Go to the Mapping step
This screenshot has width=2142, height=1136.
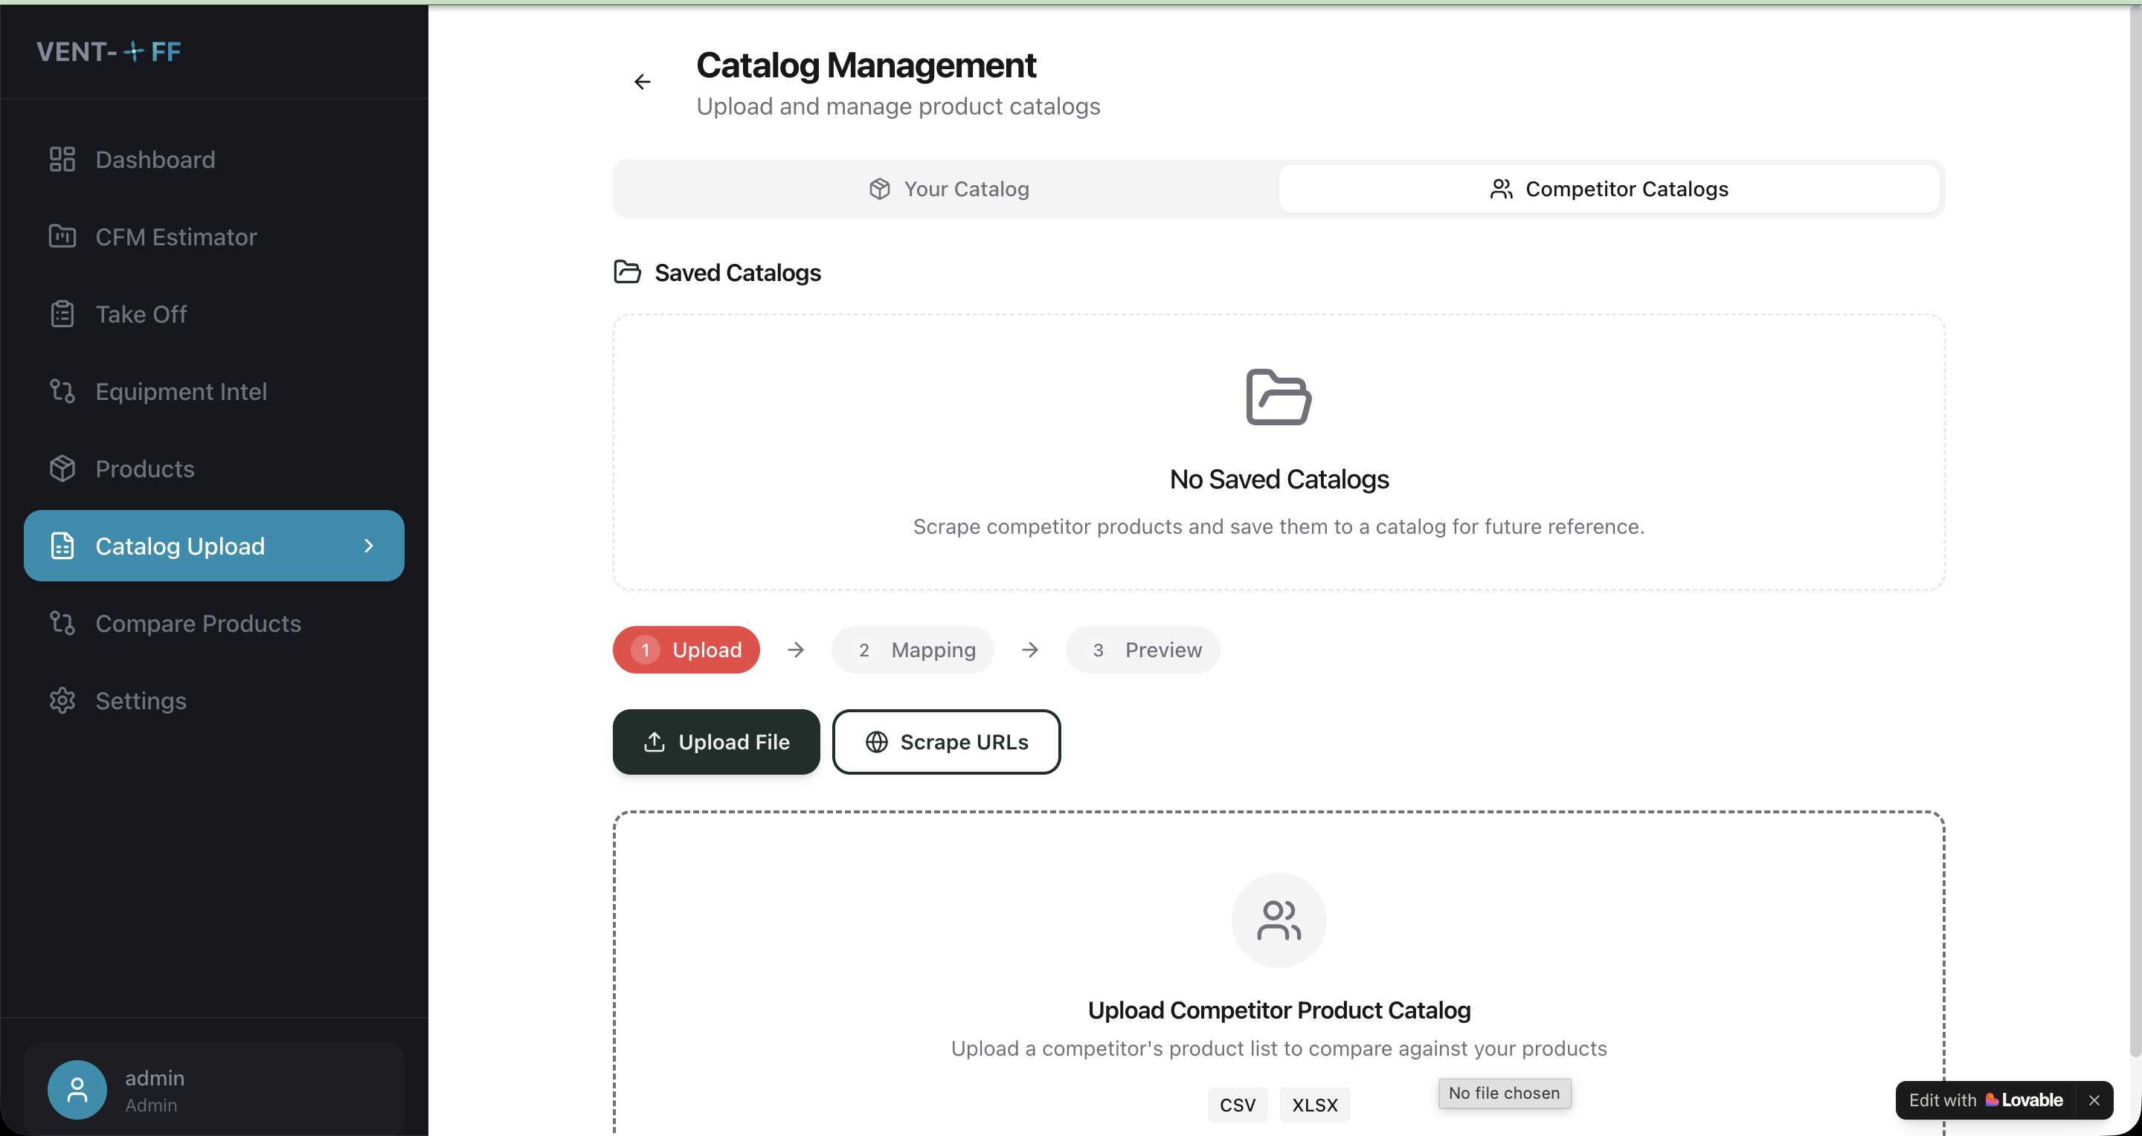click(912, 650)
